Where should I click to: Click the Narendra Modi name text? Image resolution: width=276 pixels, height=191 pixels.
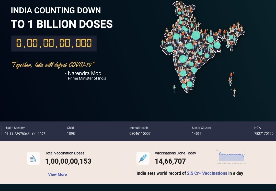click(x=85, y=73)
